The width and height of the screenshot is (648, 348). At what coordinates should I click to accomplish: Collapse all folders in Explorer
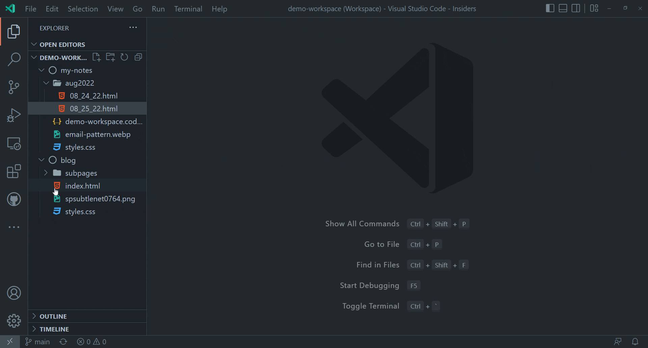click(x=138, y=57)
